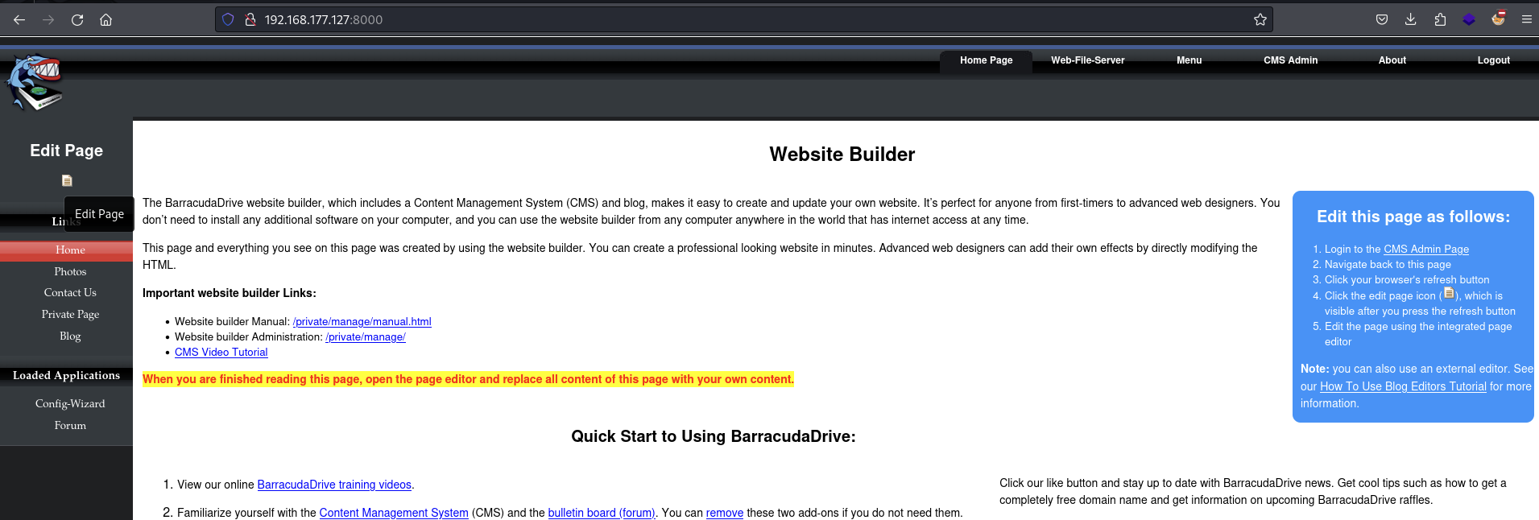Click the address bar URL field
Viewport: 1539px width, 520px height.
tap(725, 20)
